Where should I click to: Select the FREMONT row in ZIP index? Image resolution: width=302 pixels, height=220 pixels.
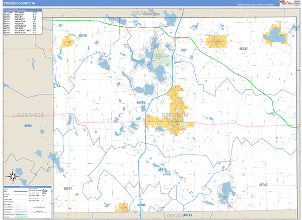(x=20, y=19)
